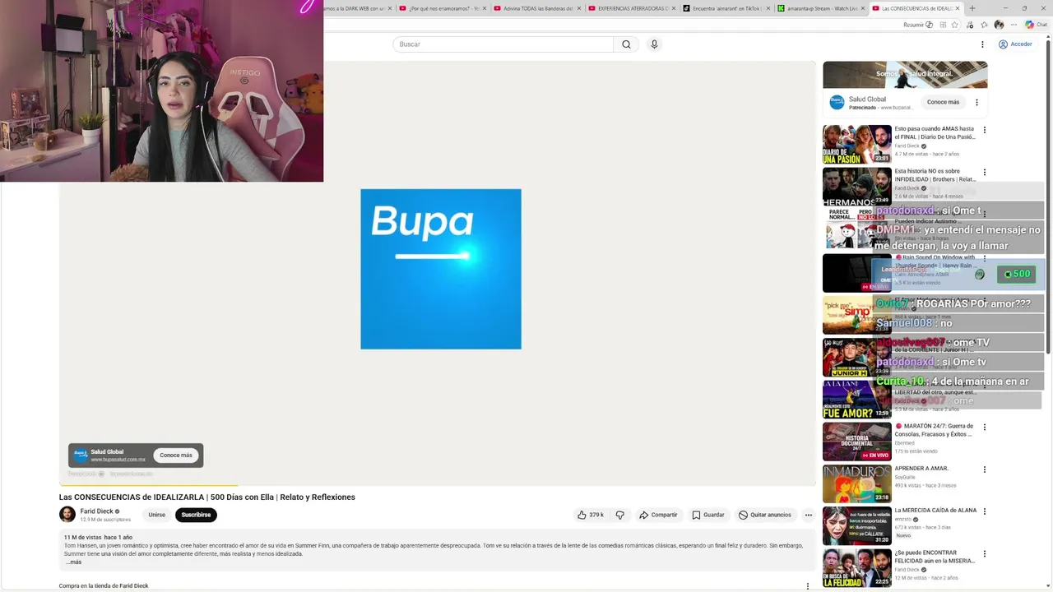Open more actions menu beside Quitar anuncios
1053x592 pixels.
[809, 515]
